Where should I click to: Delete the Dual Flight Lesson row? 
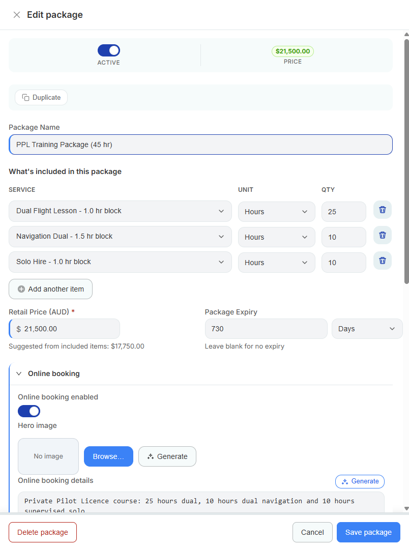coord(382,210)
